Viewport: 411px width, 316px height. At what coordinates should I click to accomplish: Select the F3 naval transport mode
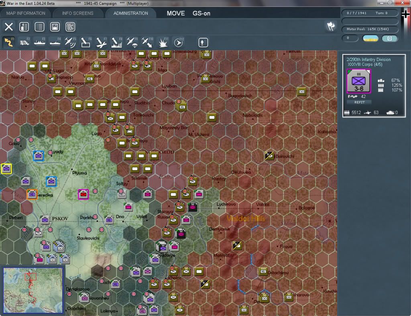tap(40, 42)
